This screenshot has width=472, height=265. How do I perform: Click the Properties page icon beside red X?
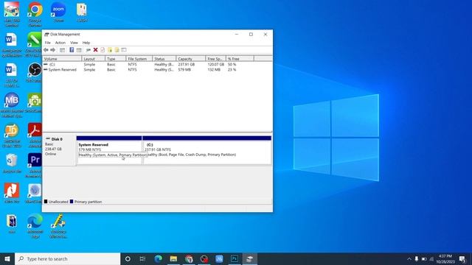[103, 50]
